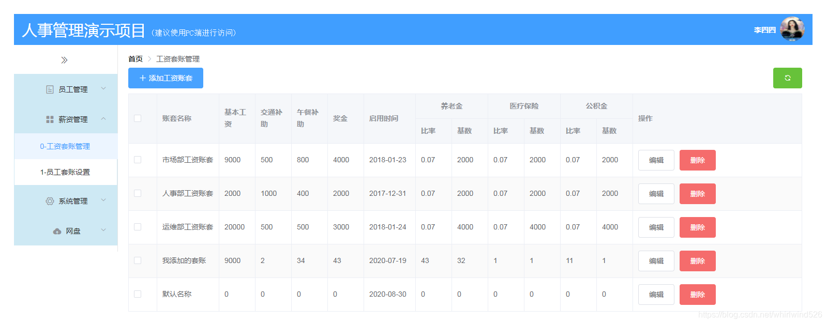827x324 pixels.
Task: Collapse the 薪资管理 menu chevron
Action: pyautogui.click(x=103, y=119)
